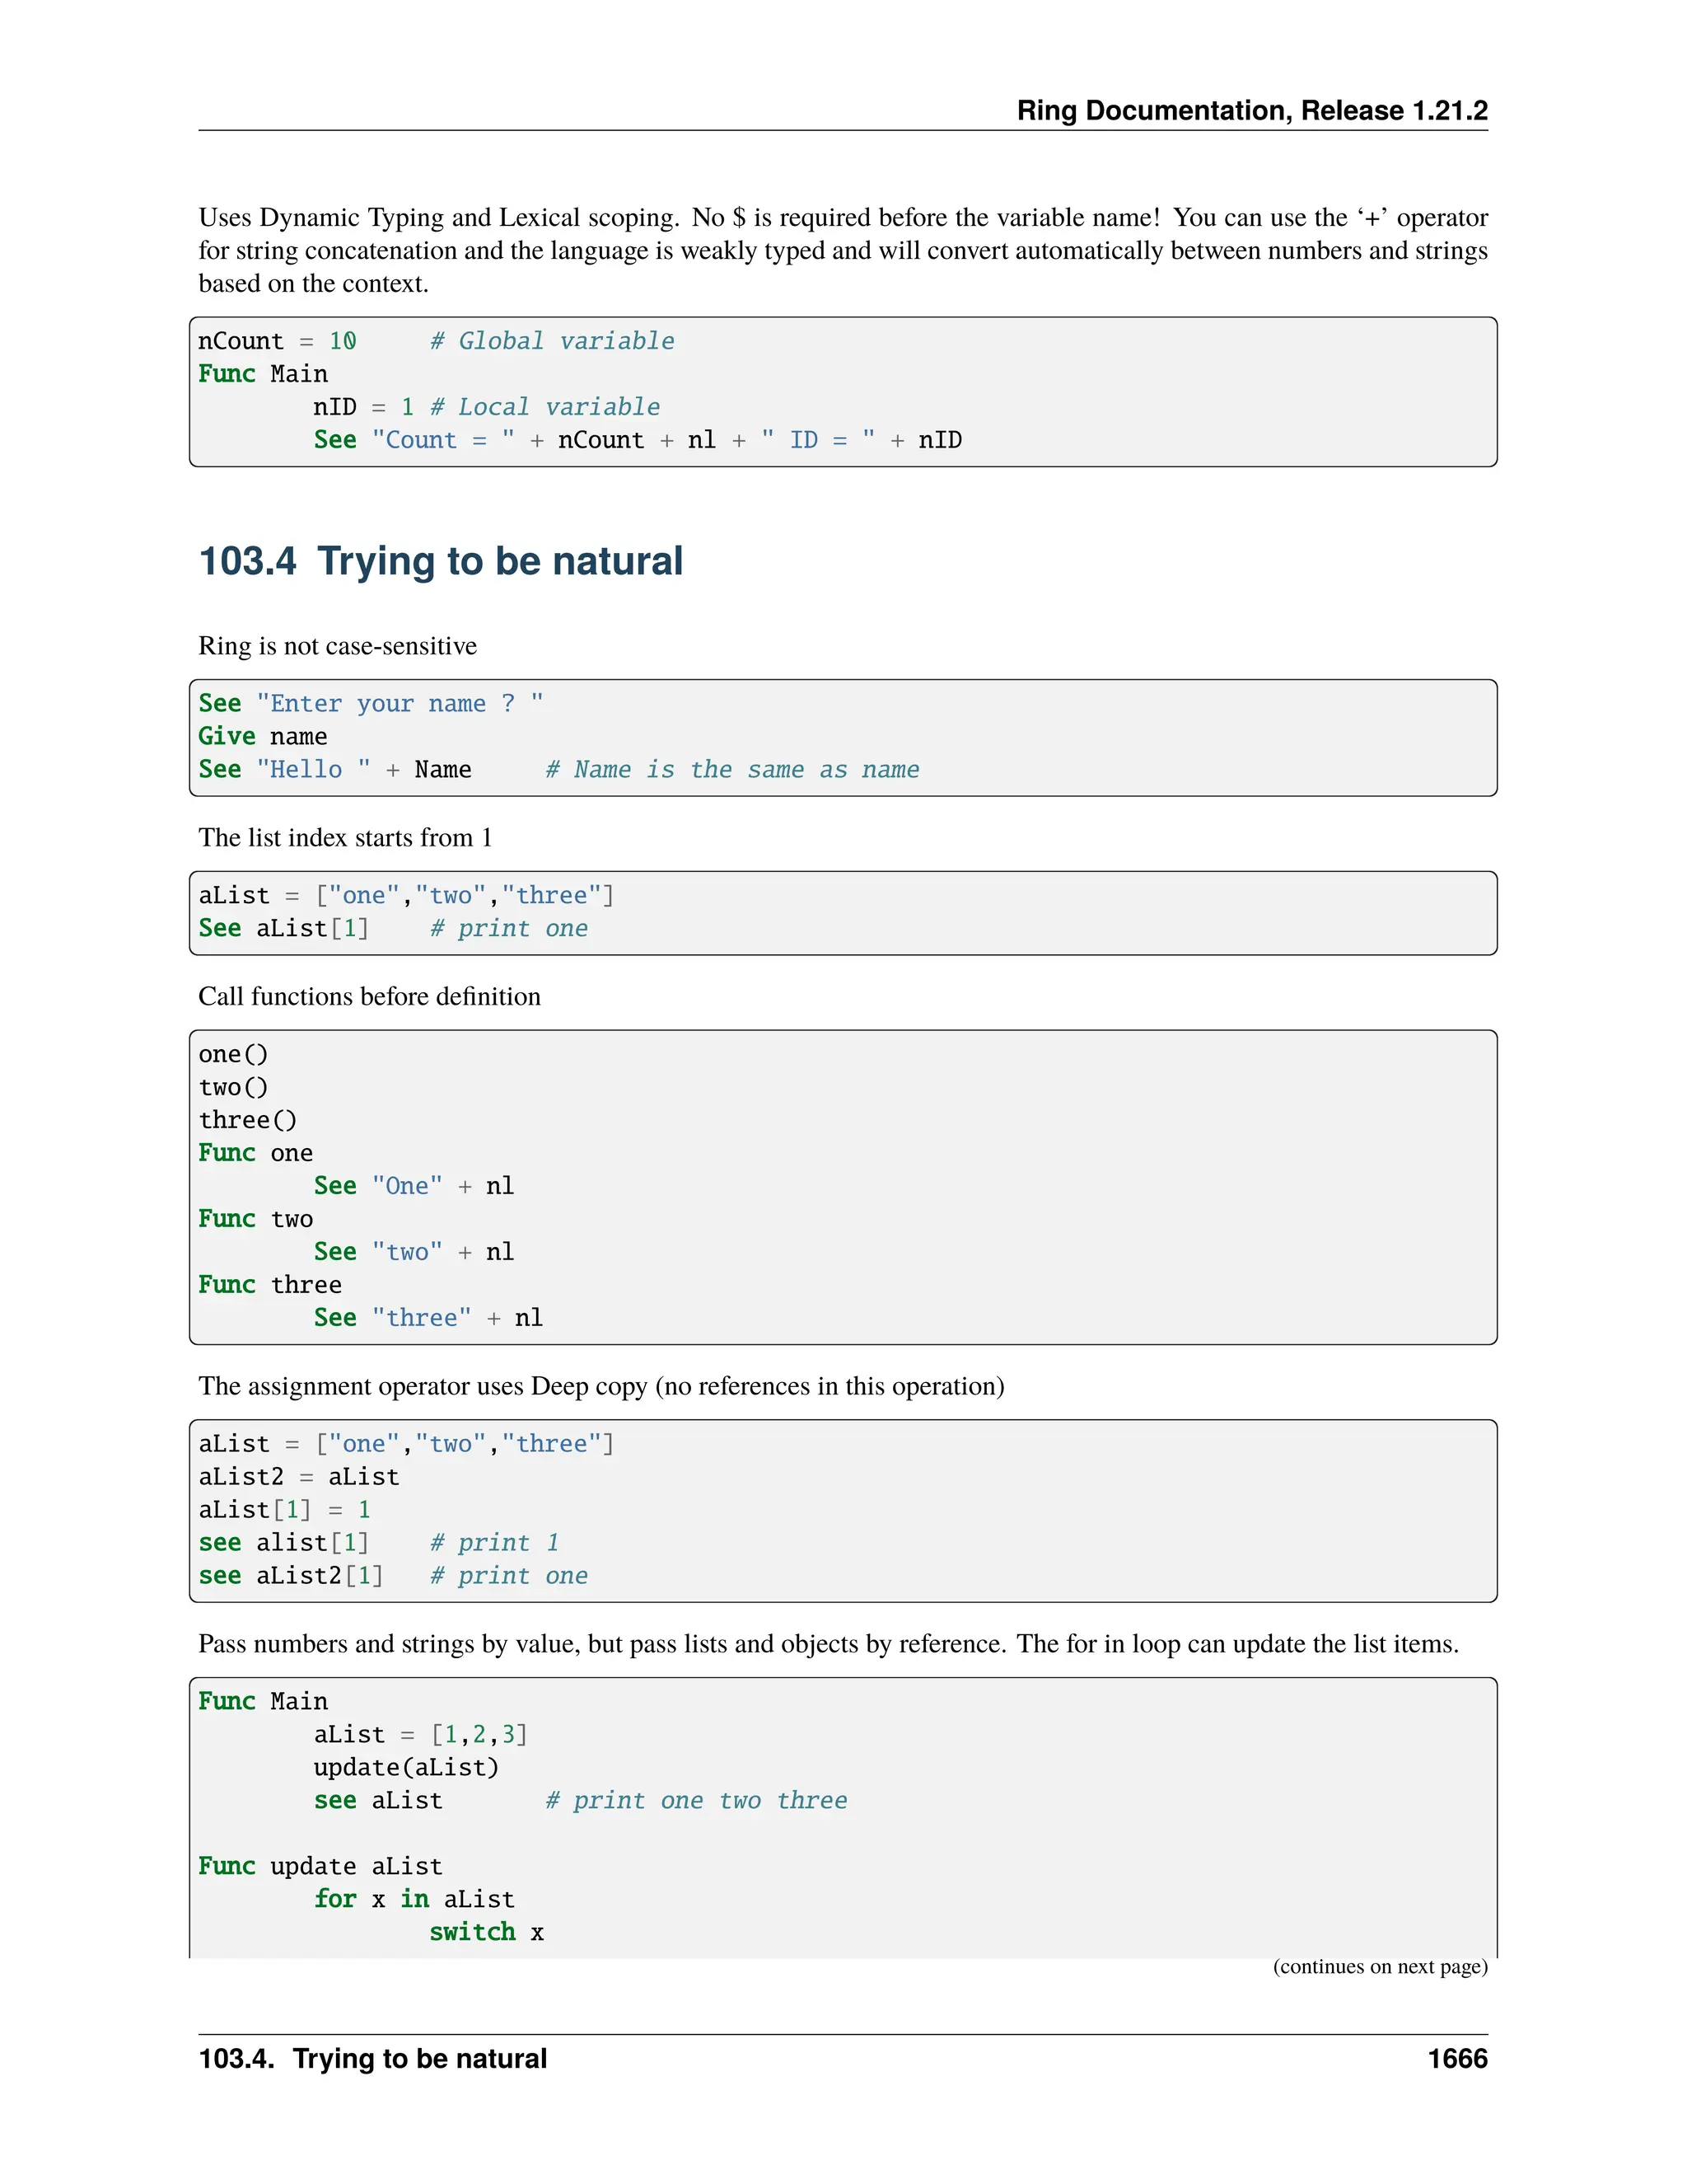Click the 'Enter your name ?' string
Screen dimensions: 1687x2184
point(400,704)
